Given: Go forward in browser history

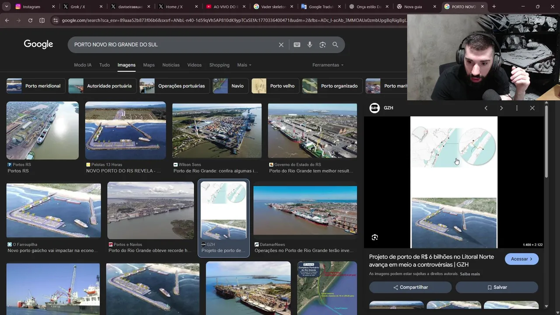Looking at the screenshot, I should click(x=18, y=21).
